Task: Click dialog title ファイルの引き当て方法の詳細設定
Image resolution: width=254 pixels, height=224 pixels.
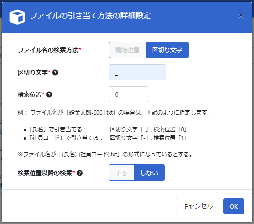Action: [90, 16]
